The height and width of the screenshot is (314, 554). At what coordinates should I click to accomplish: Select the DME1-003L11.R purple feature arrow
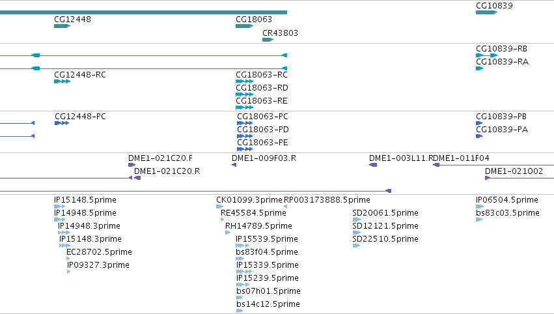pyautogui.click(x=373, y=165)
